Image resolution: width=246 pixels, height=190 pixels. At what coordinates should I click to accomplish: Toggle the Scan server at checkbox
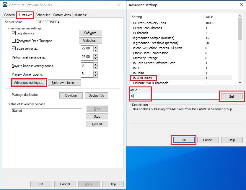coord(14,49)
